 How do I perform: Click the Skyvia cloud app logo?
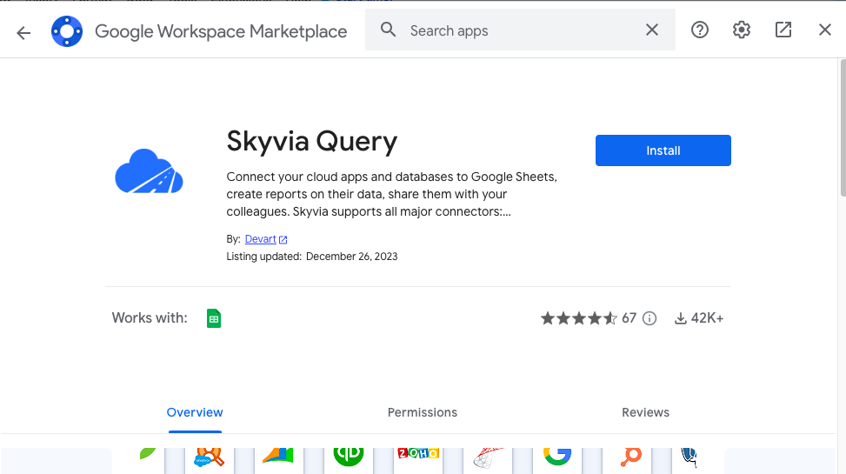(x=149, y=171)
